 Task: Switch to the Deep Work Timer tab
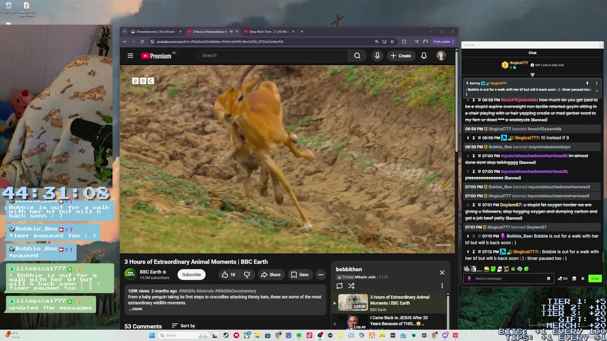pos(268,32)
